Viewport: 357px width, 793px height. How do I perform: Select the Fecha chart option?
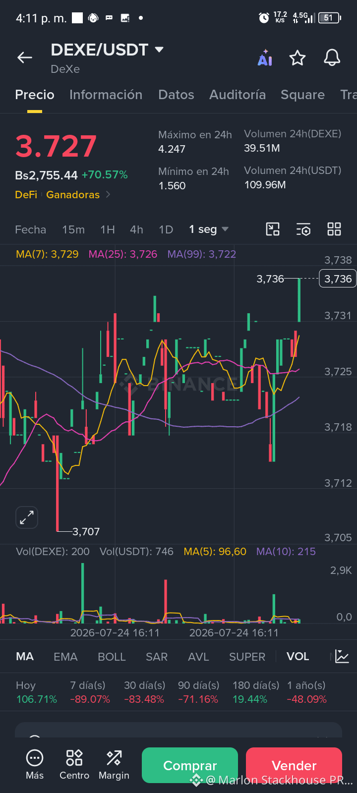point(30,229)
